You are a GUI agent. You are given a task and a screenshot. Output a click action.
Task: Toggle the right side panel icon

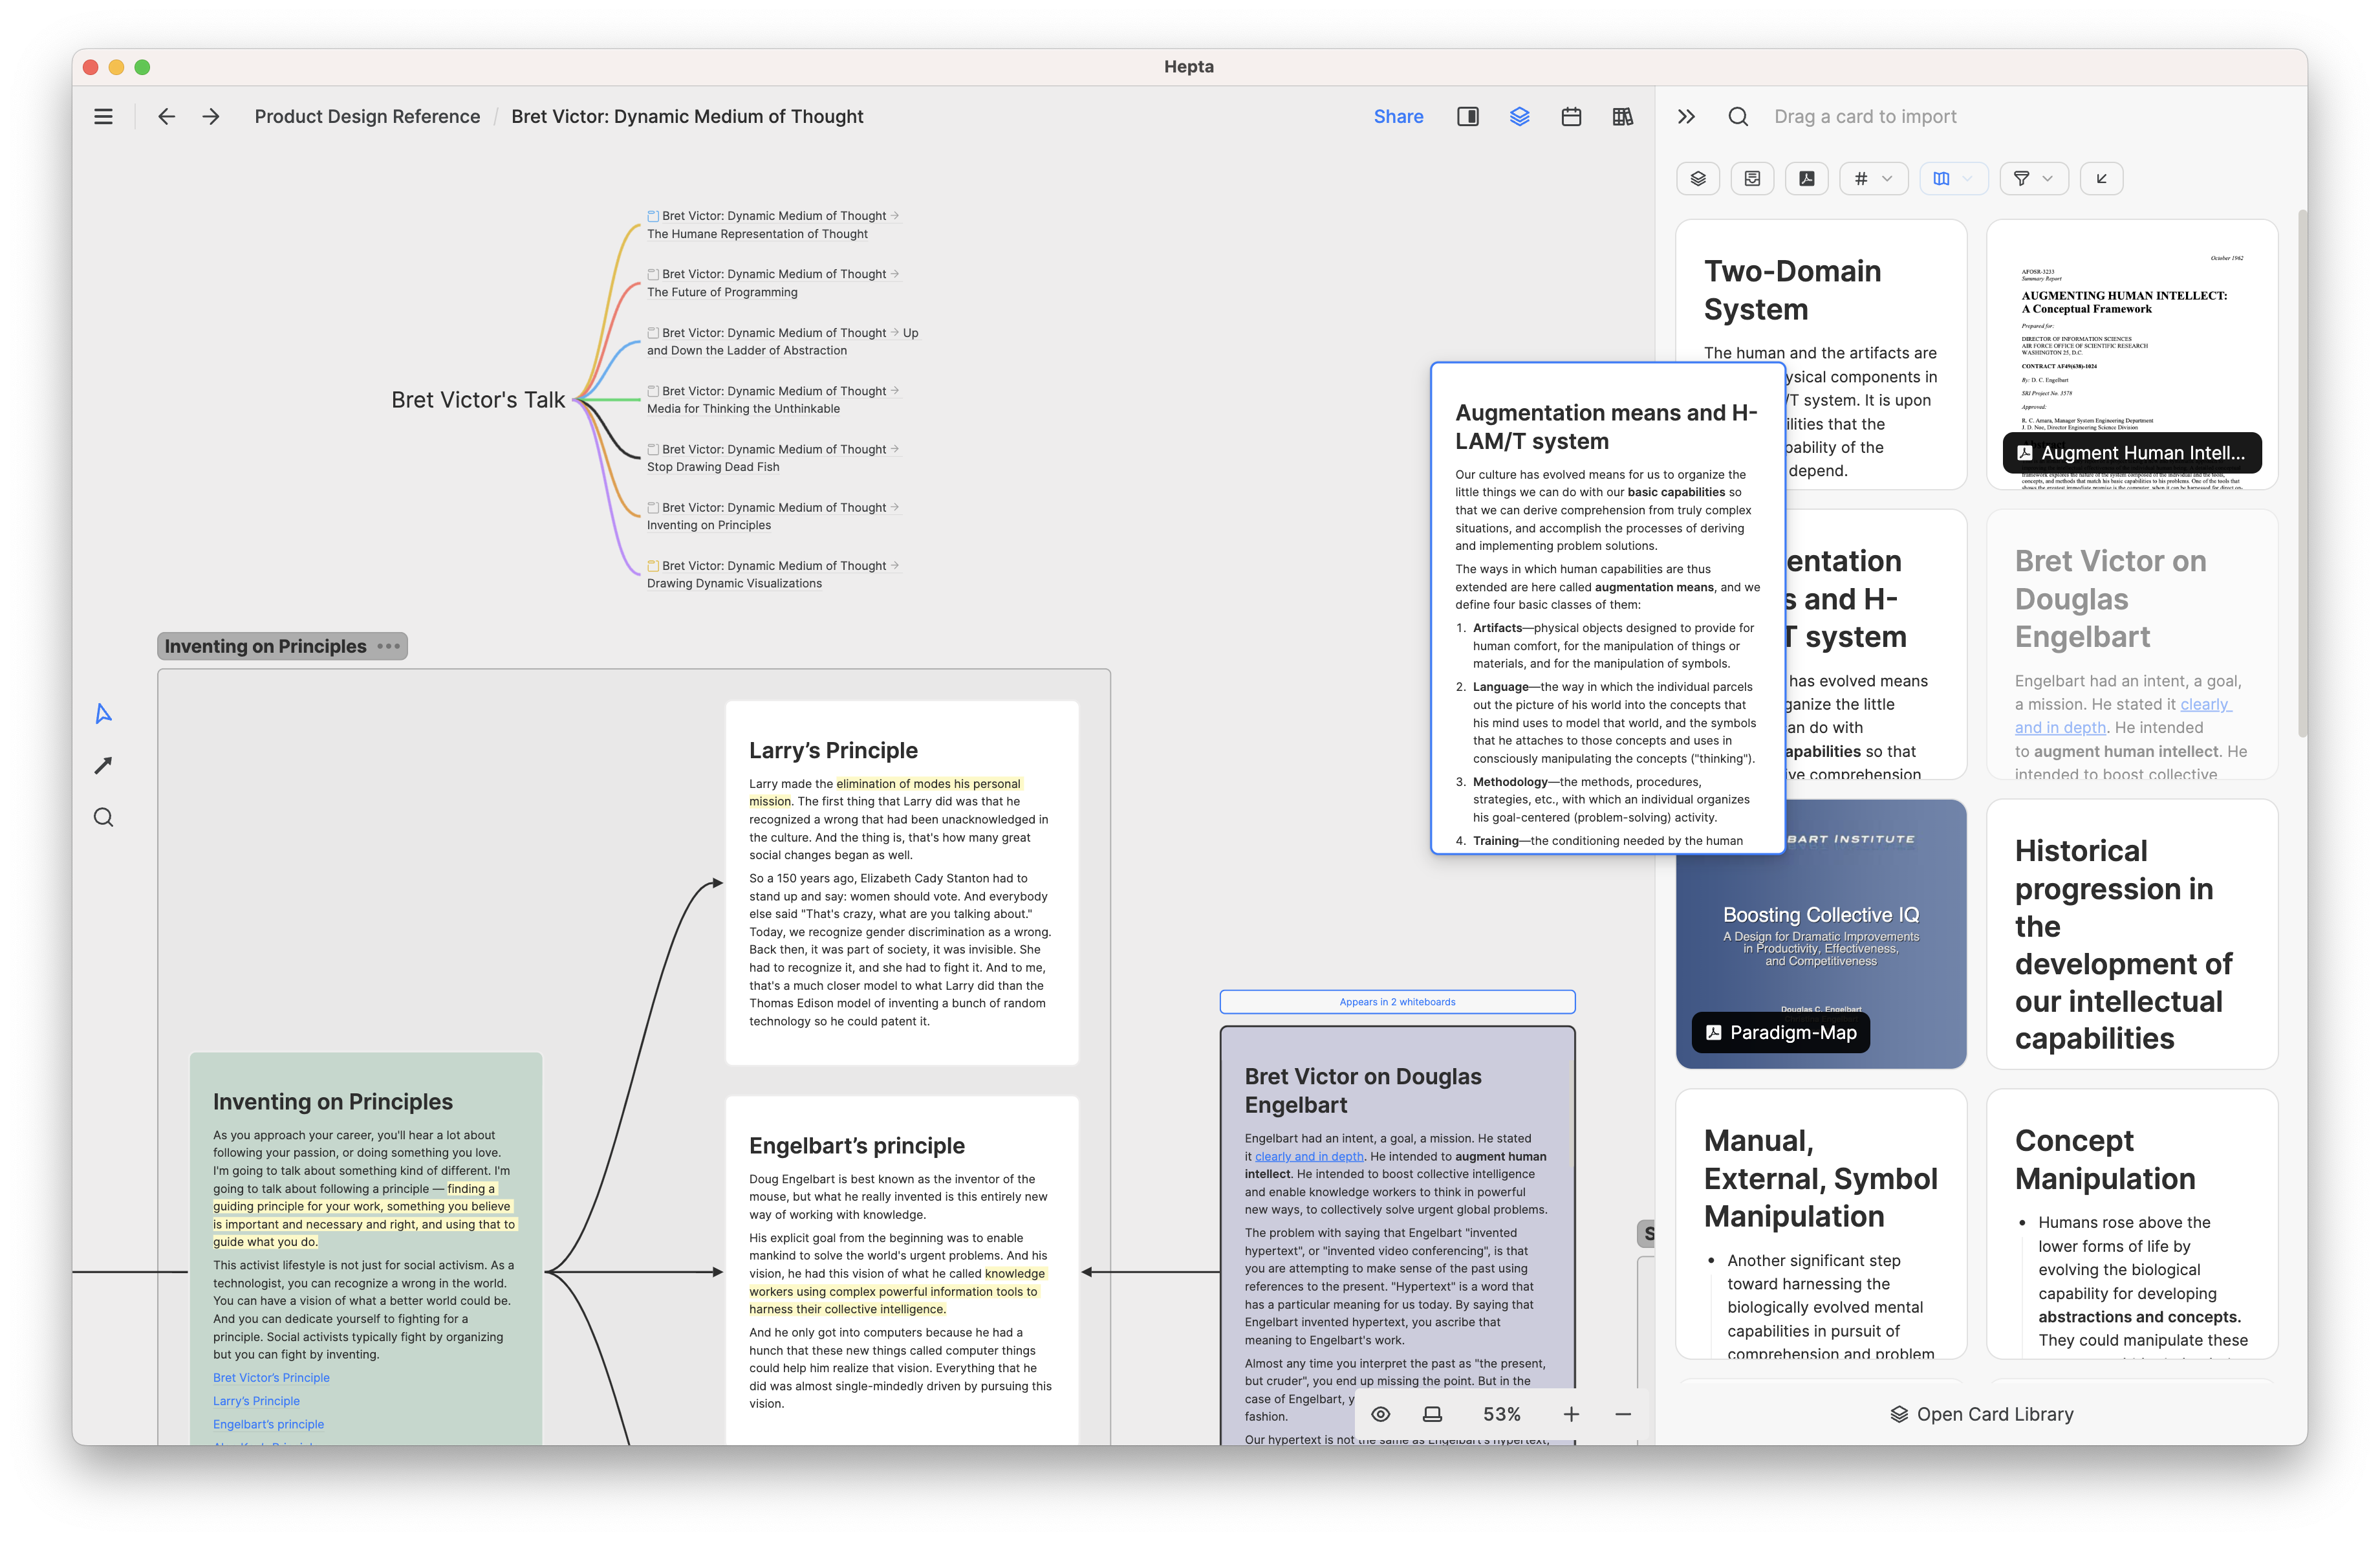[1467, 117]
